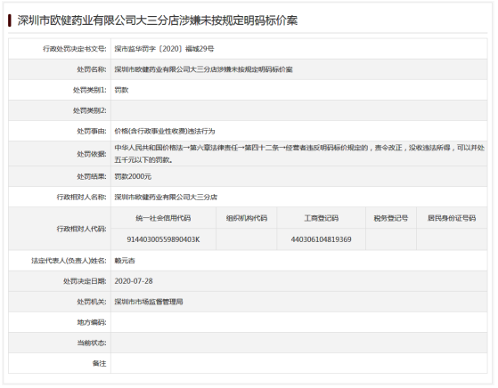The image size is (498, 388).
Task: Click the 居民身份证号码 column header
Action: coord(452,218)
